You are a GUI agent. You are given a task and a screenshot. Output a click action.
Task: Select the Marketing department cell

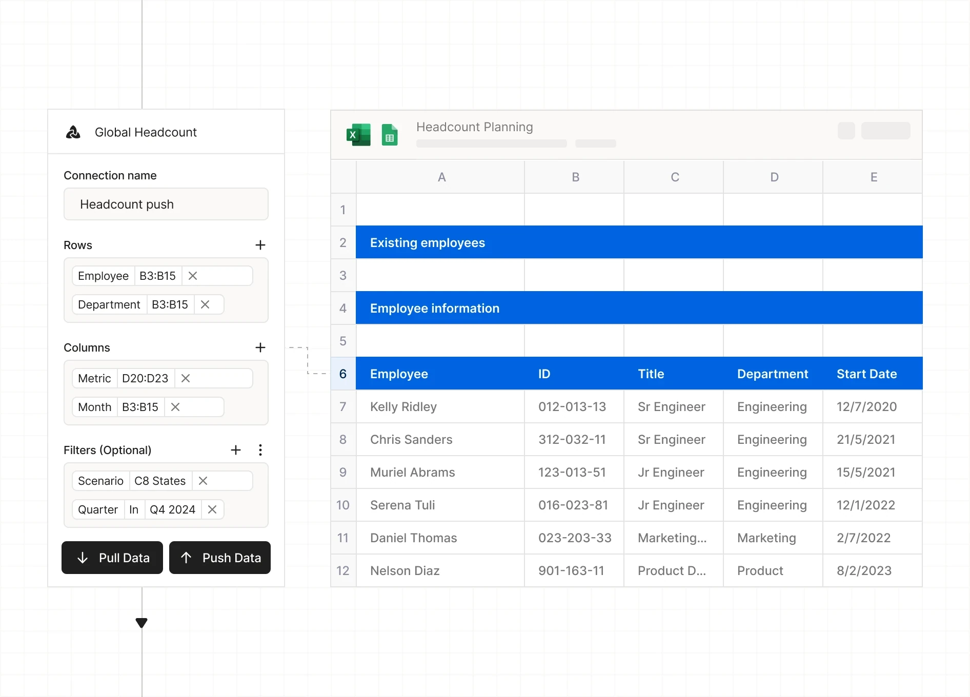[773, 538]
